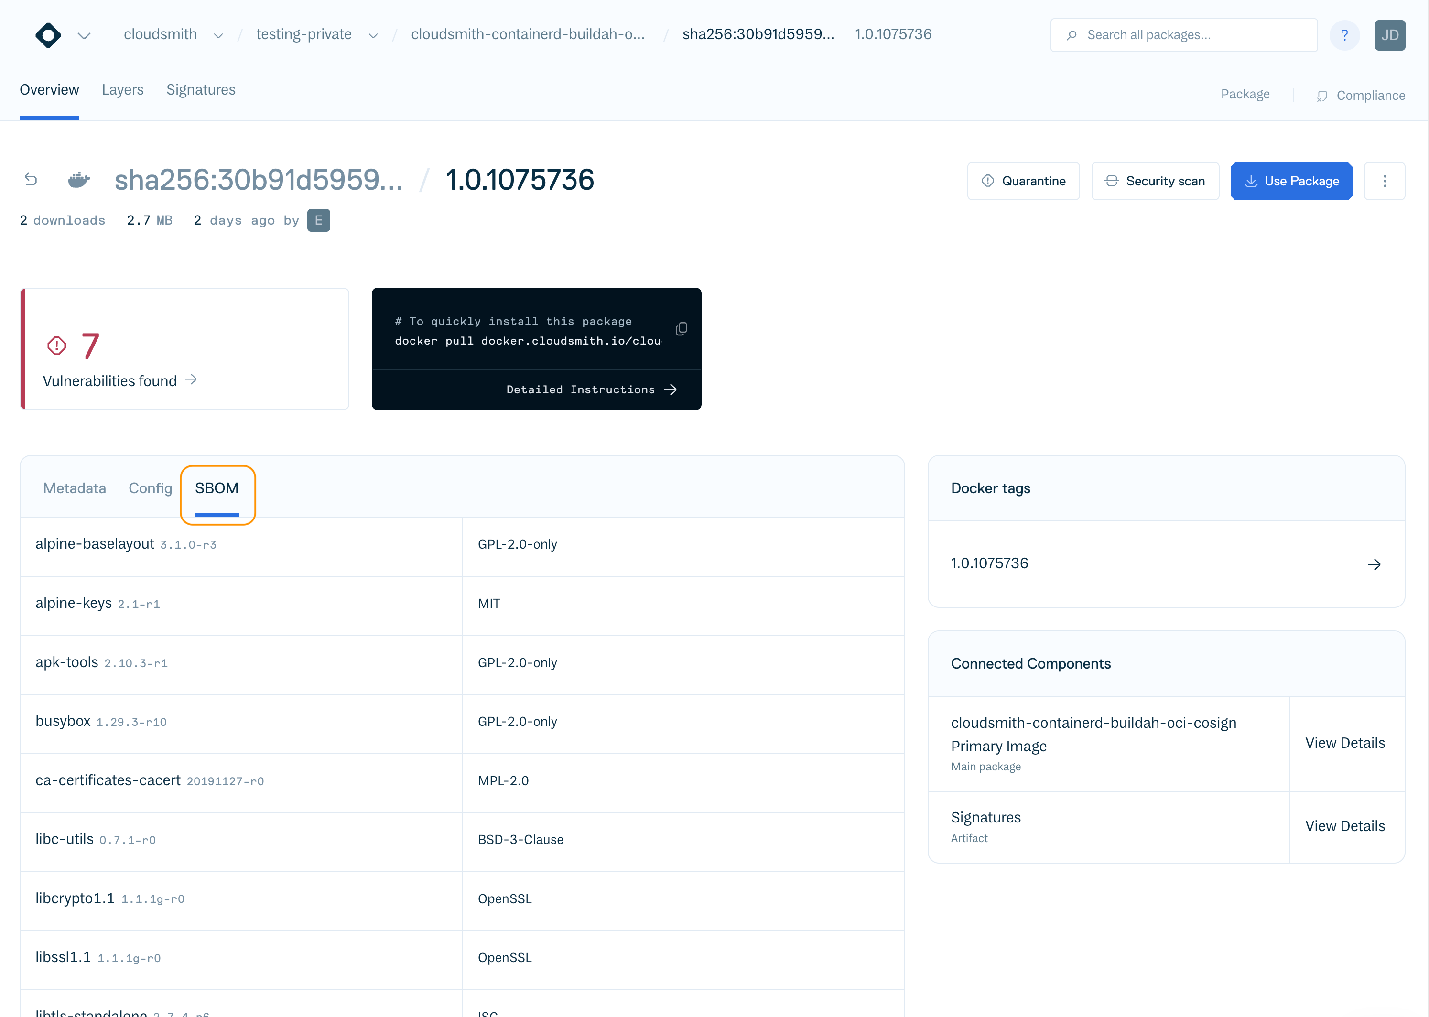Switch to the Overview tab

50,90
